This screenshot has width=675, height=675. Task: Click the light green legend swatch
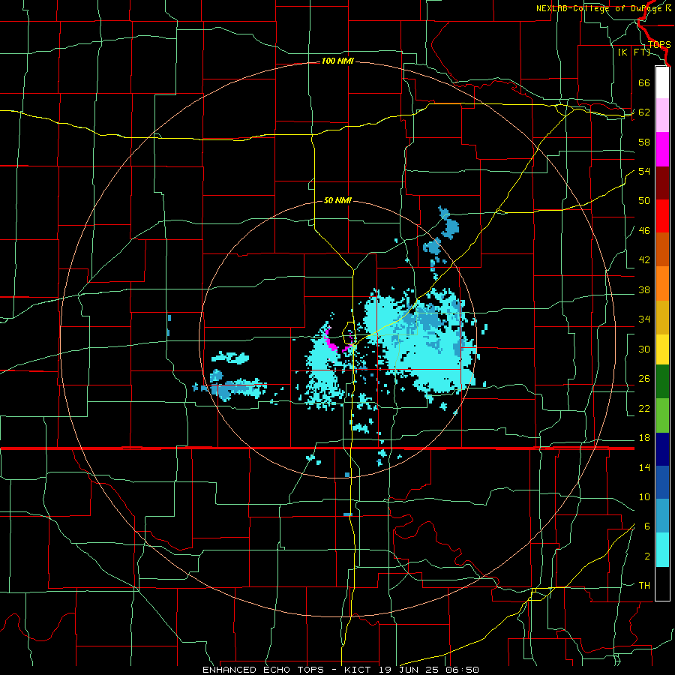pos(662,415)
